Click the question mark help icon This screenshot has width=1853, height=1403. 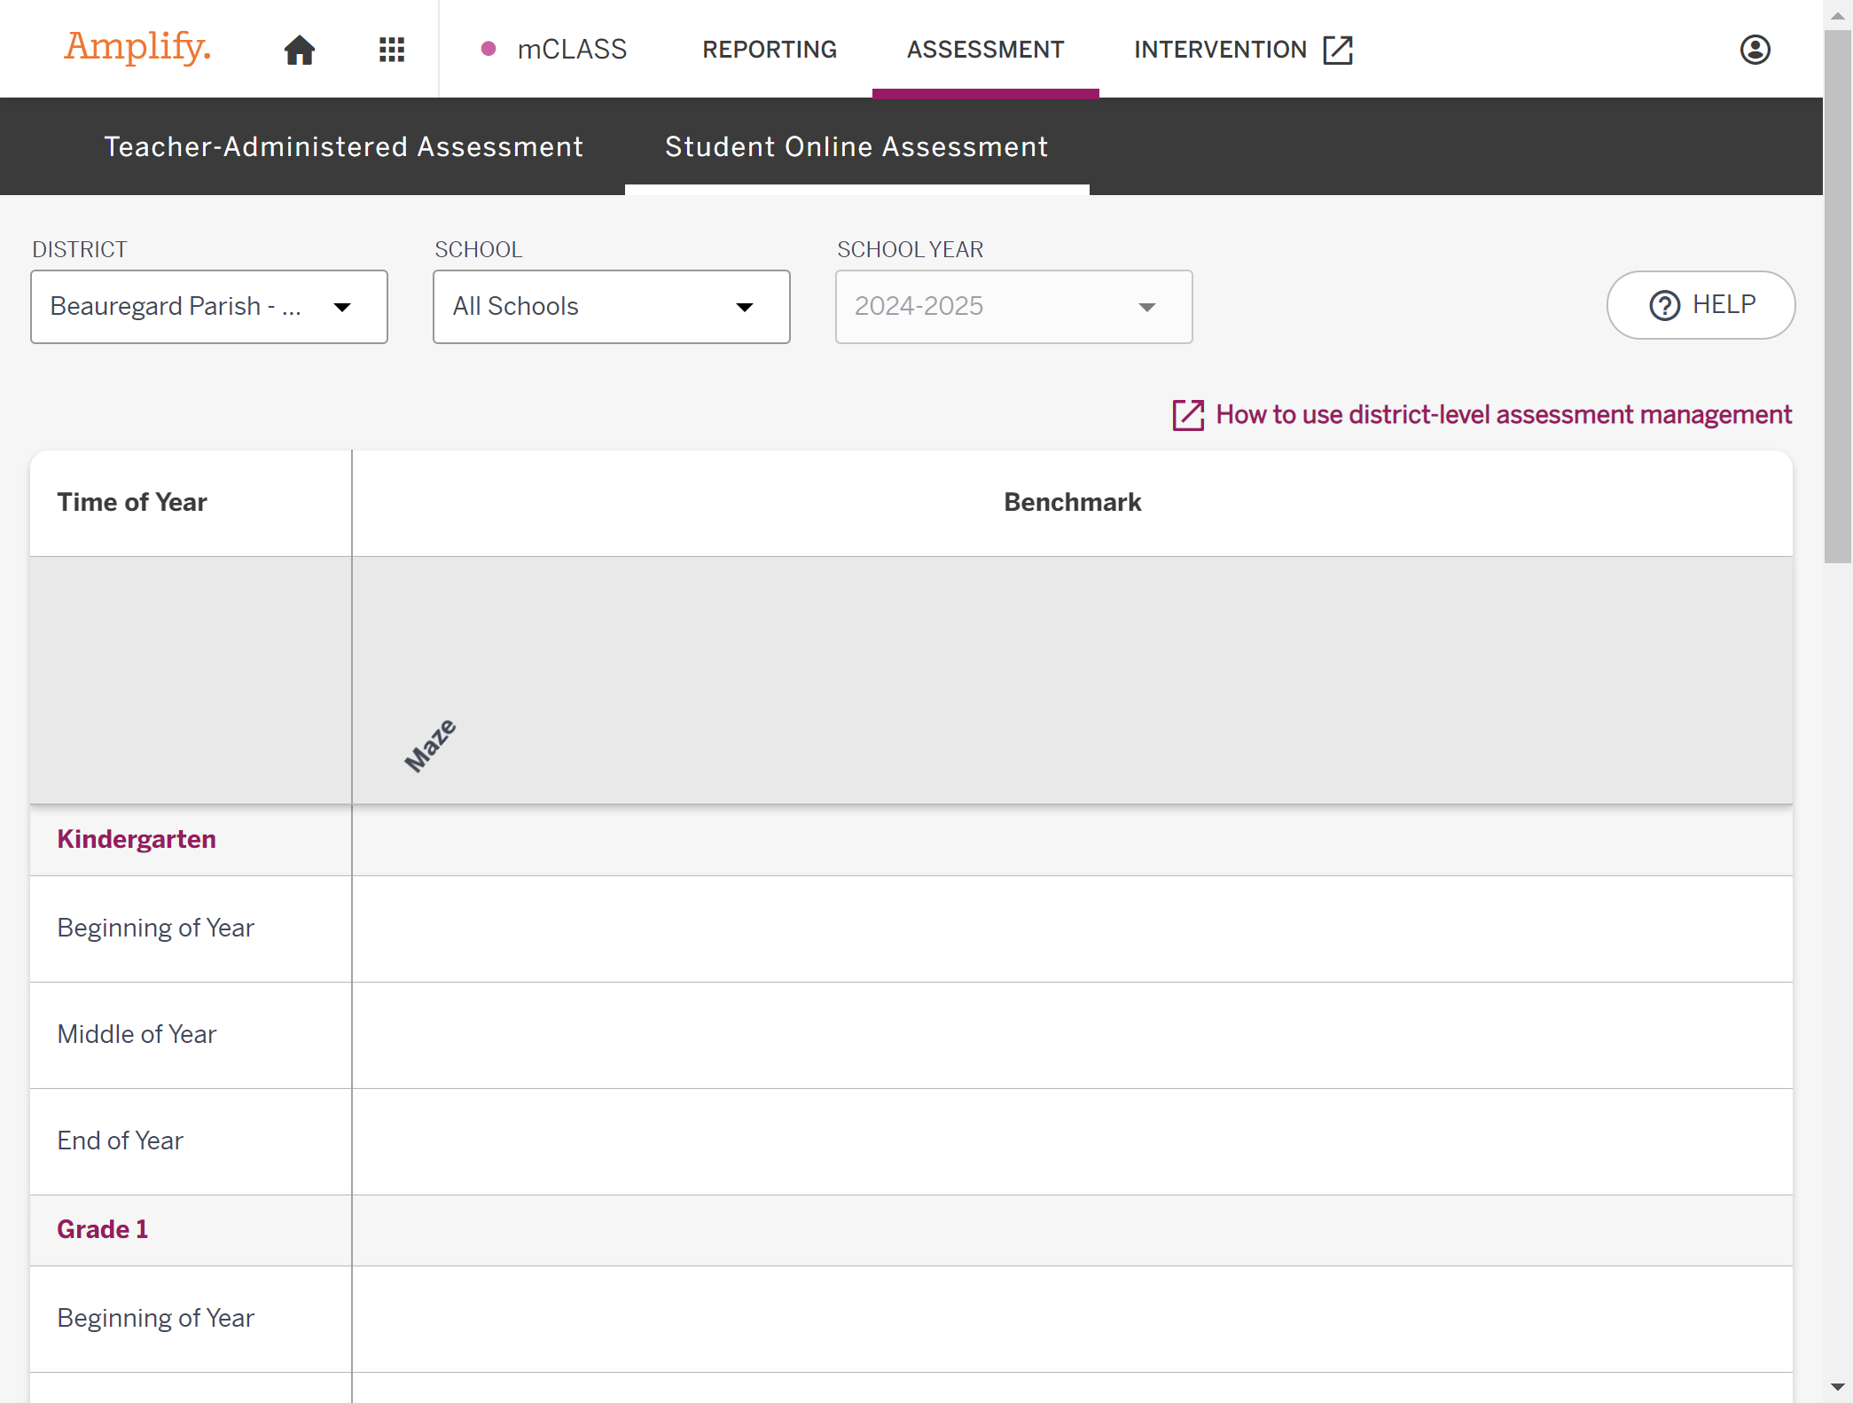point(1664,305)
